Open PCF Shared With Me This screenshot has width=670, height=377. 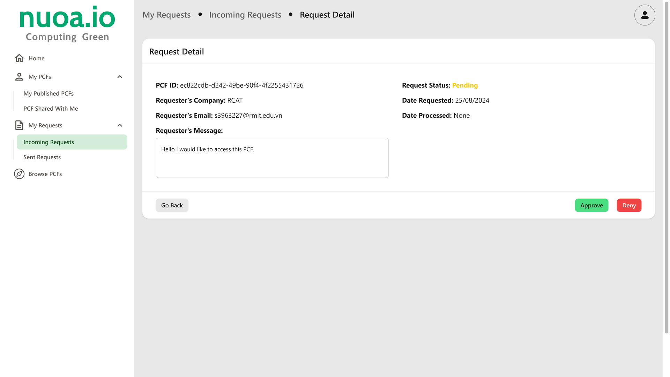51,109
